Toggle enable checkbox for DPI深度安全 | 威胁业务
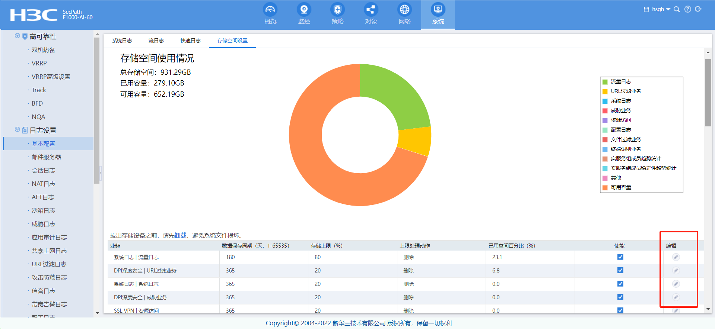The height and width of the screenshot is (329, 715). tap(620, 297)
